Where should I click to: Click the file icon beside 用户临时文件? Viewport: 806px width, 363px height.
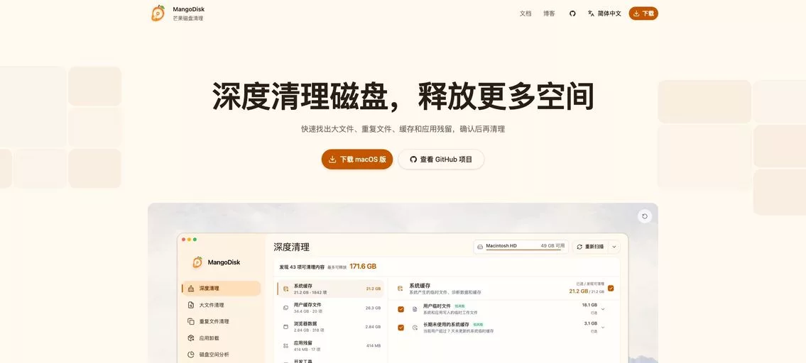coord(415,309)
